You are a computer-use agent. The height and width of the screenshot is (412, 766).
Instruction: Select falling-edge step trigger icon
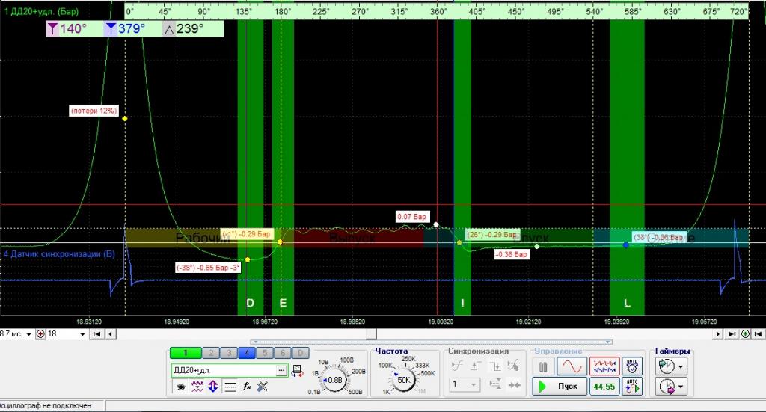[x=495, y=366]
